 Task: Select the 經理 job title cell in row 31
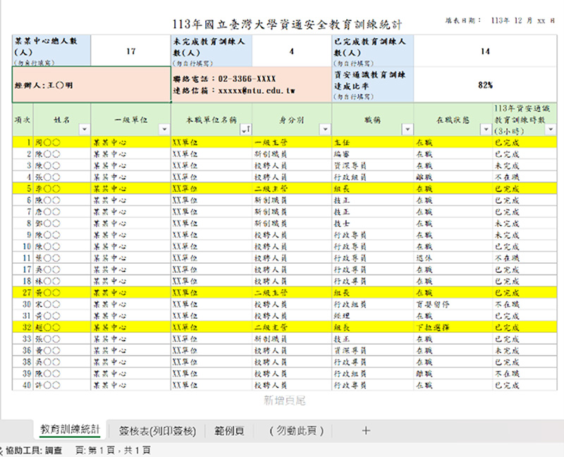(x=373, y=315)
